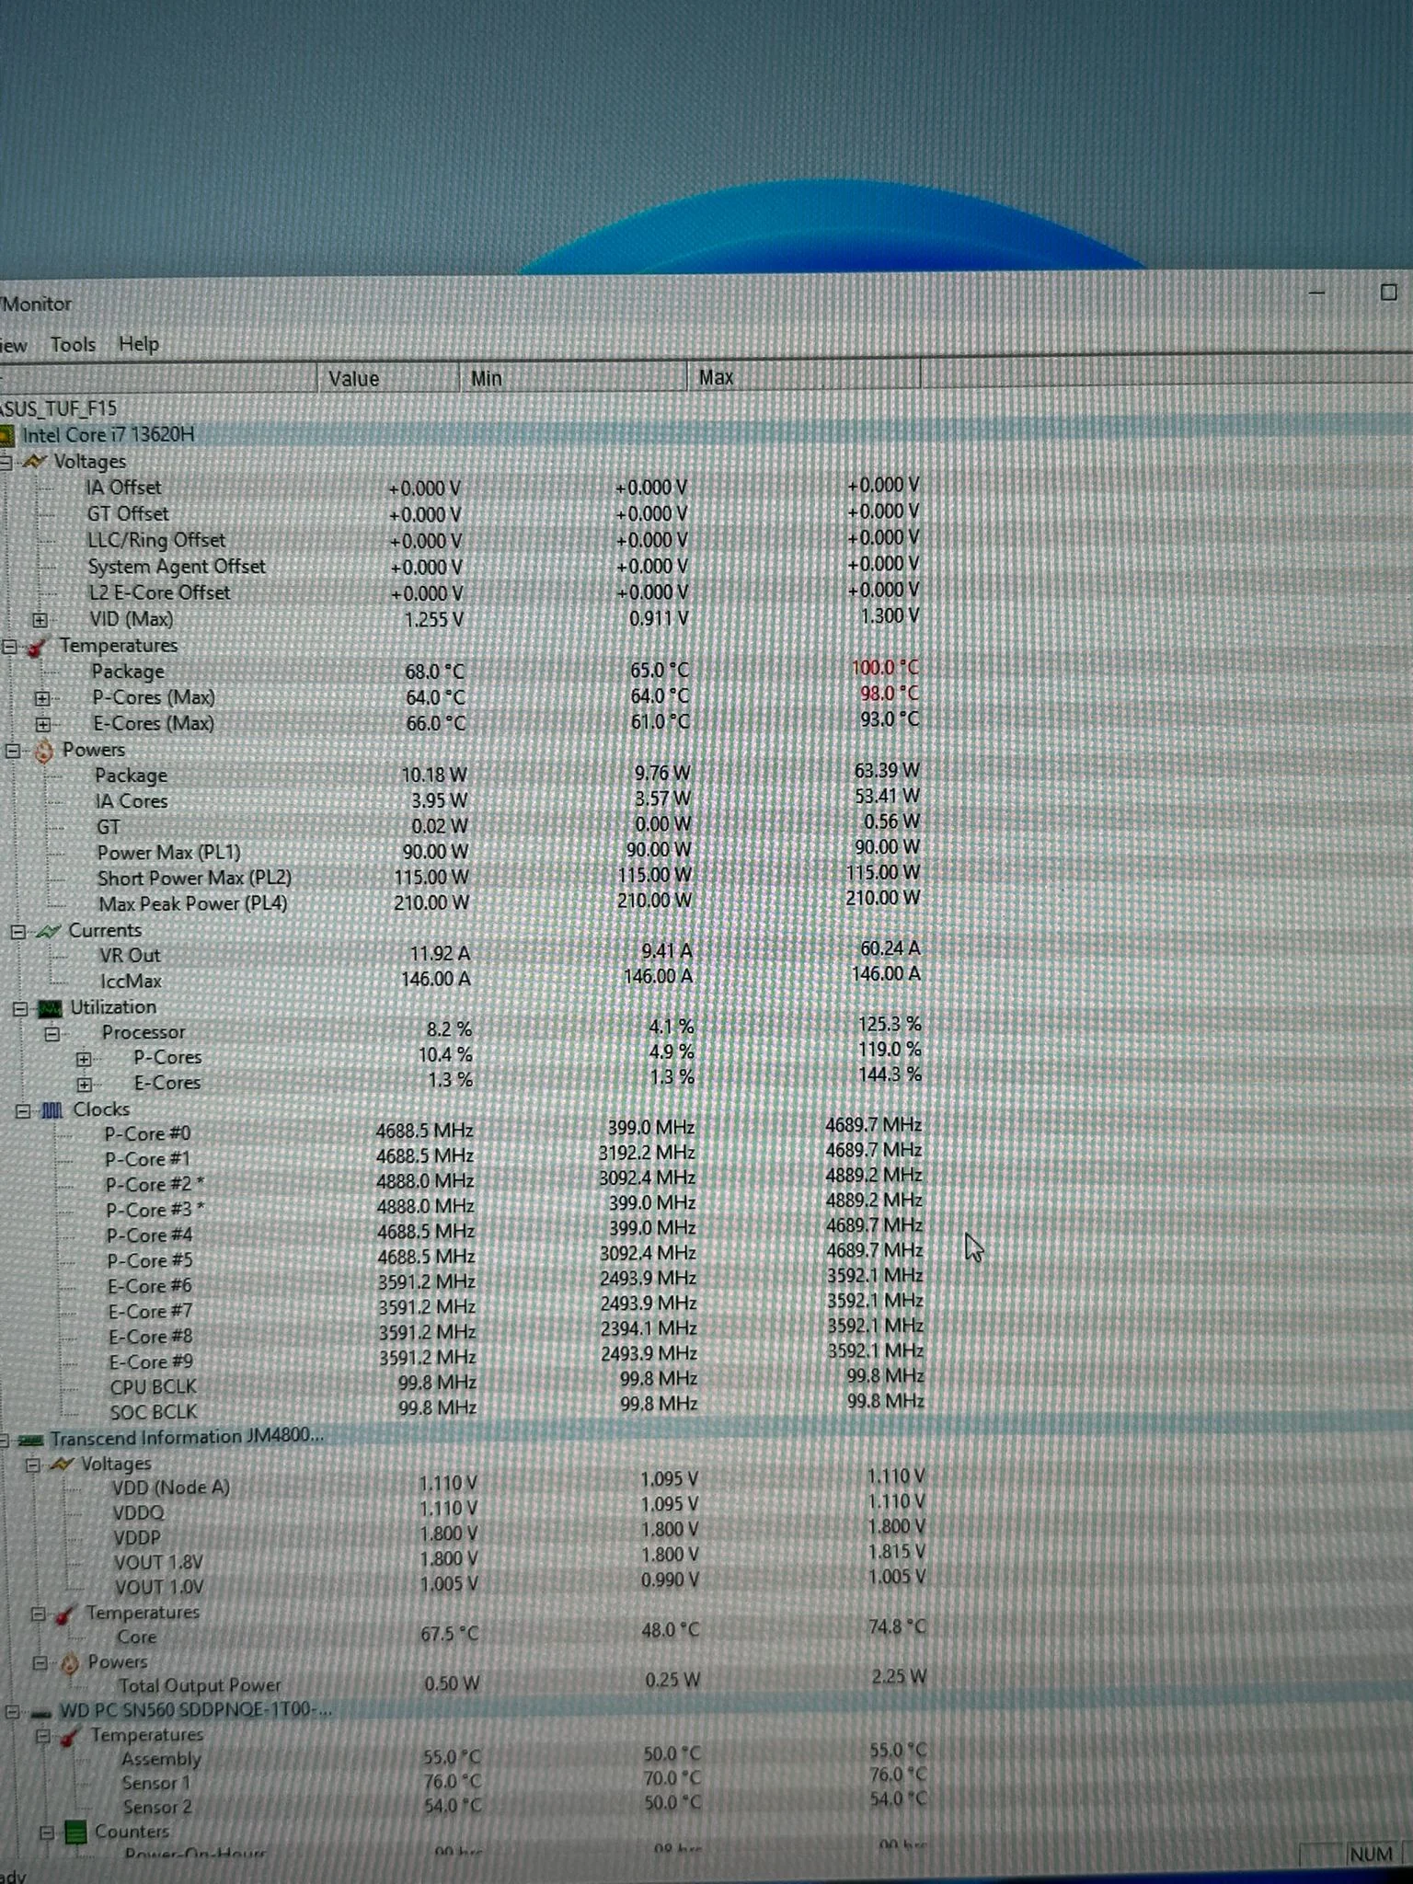This screenshot has width=1413, height=1884.
Task: Click the red 100.0 °C max package temperature
Action: coord(884,668)
